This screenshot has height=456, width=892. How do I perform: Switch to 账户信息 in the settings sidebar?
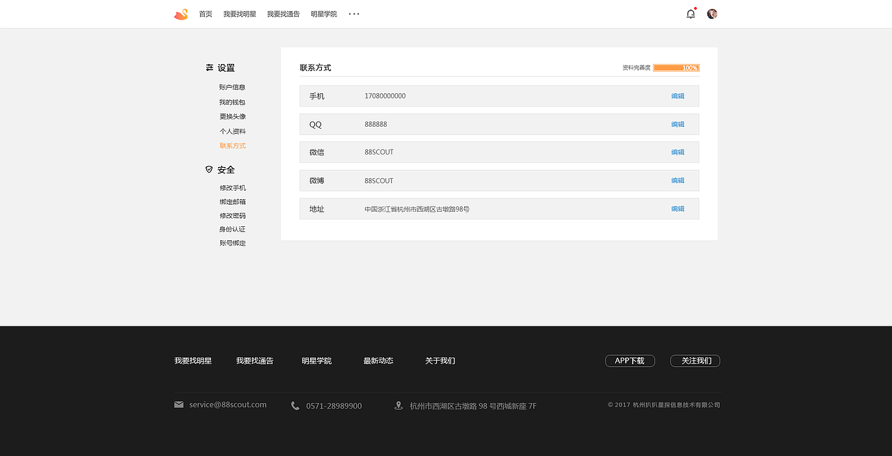coord(232,86)
